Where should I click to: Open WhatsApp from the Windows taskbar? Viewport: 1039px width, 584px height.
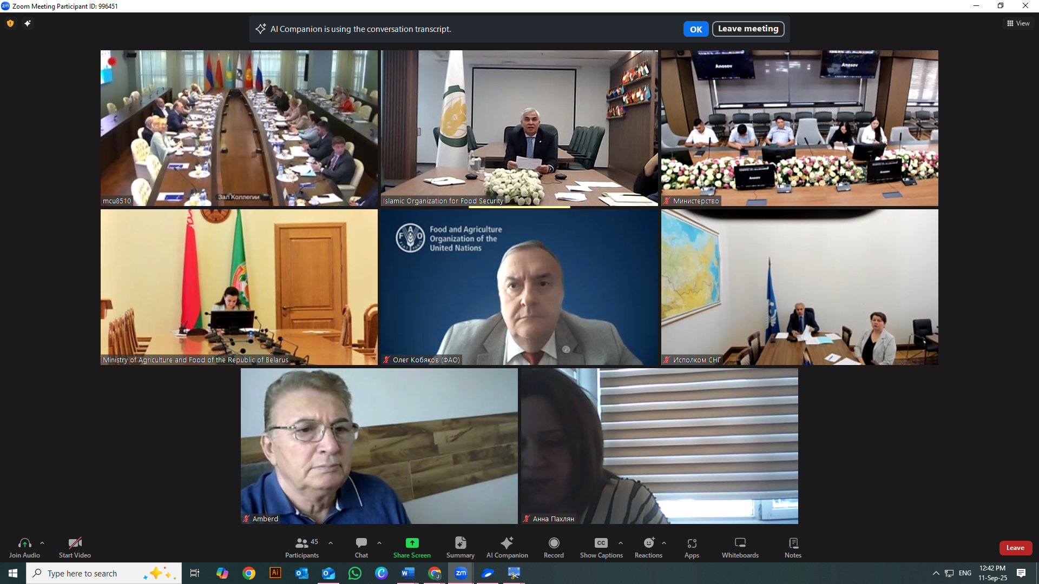pos(355,573)
